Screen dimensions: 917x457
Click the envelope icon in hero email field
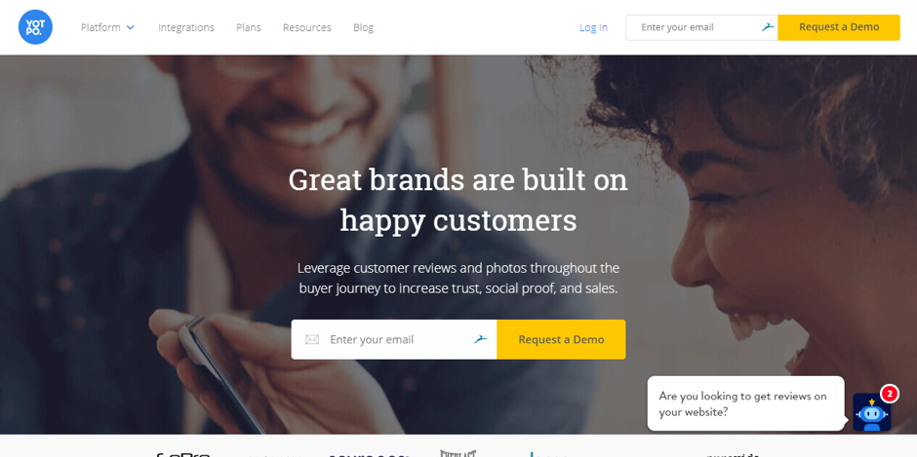(x=312, y=339)
